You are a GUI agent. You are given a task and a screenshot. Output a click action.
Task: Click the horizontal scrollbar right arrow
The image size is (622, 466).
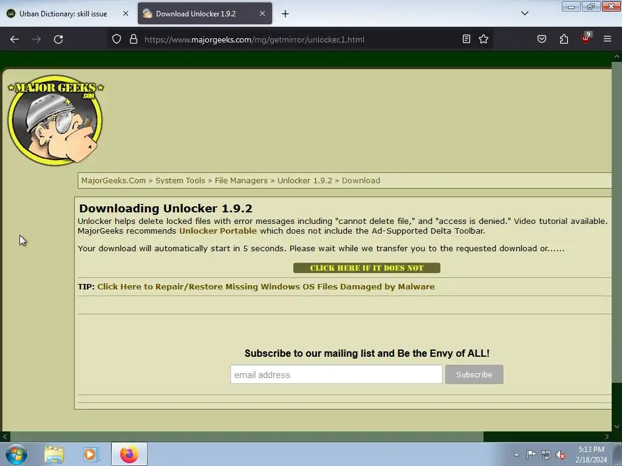click(607, 437)
